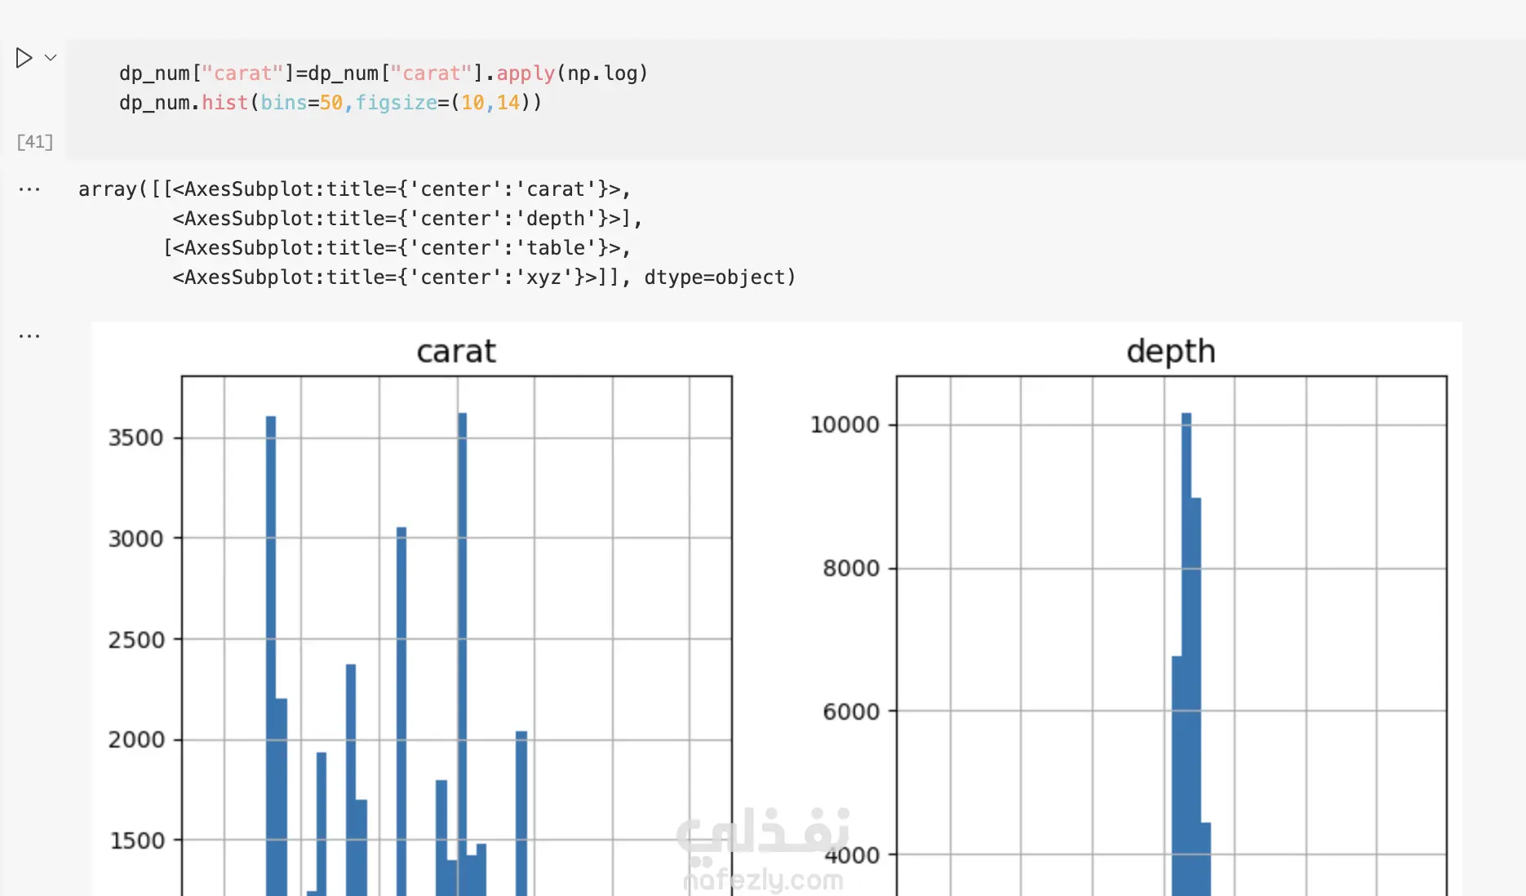
Task: Click the [41] execution count label
Action: click(x=35, y=142)
